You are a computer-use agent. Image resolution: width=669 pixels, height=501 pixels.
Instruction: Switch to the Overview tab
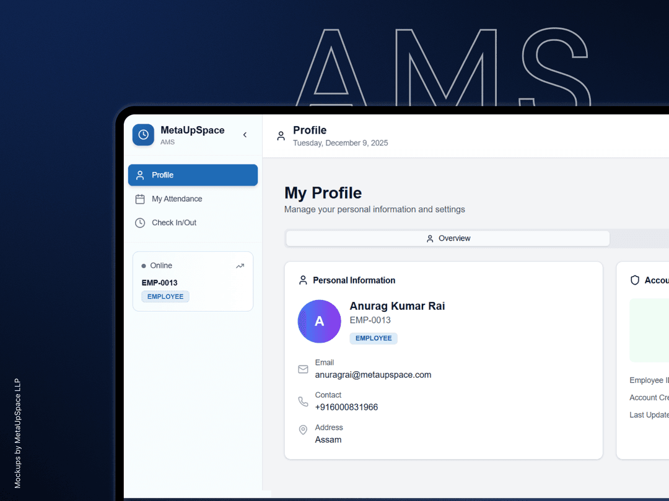448,238
